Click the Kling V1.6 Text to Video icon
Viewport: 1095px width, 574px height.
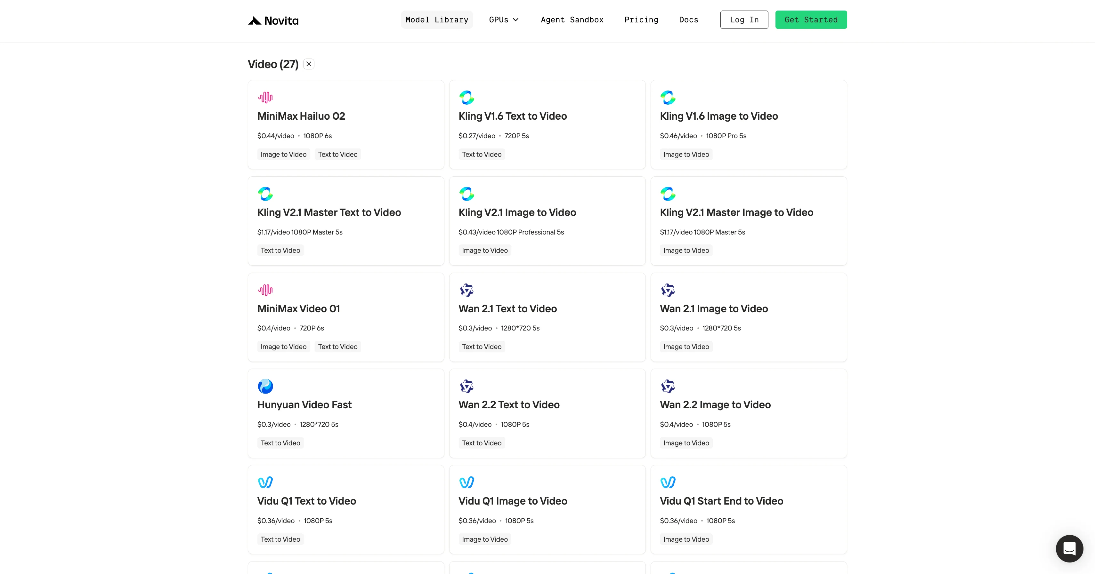pyautogui.click(x=466, y=97)
